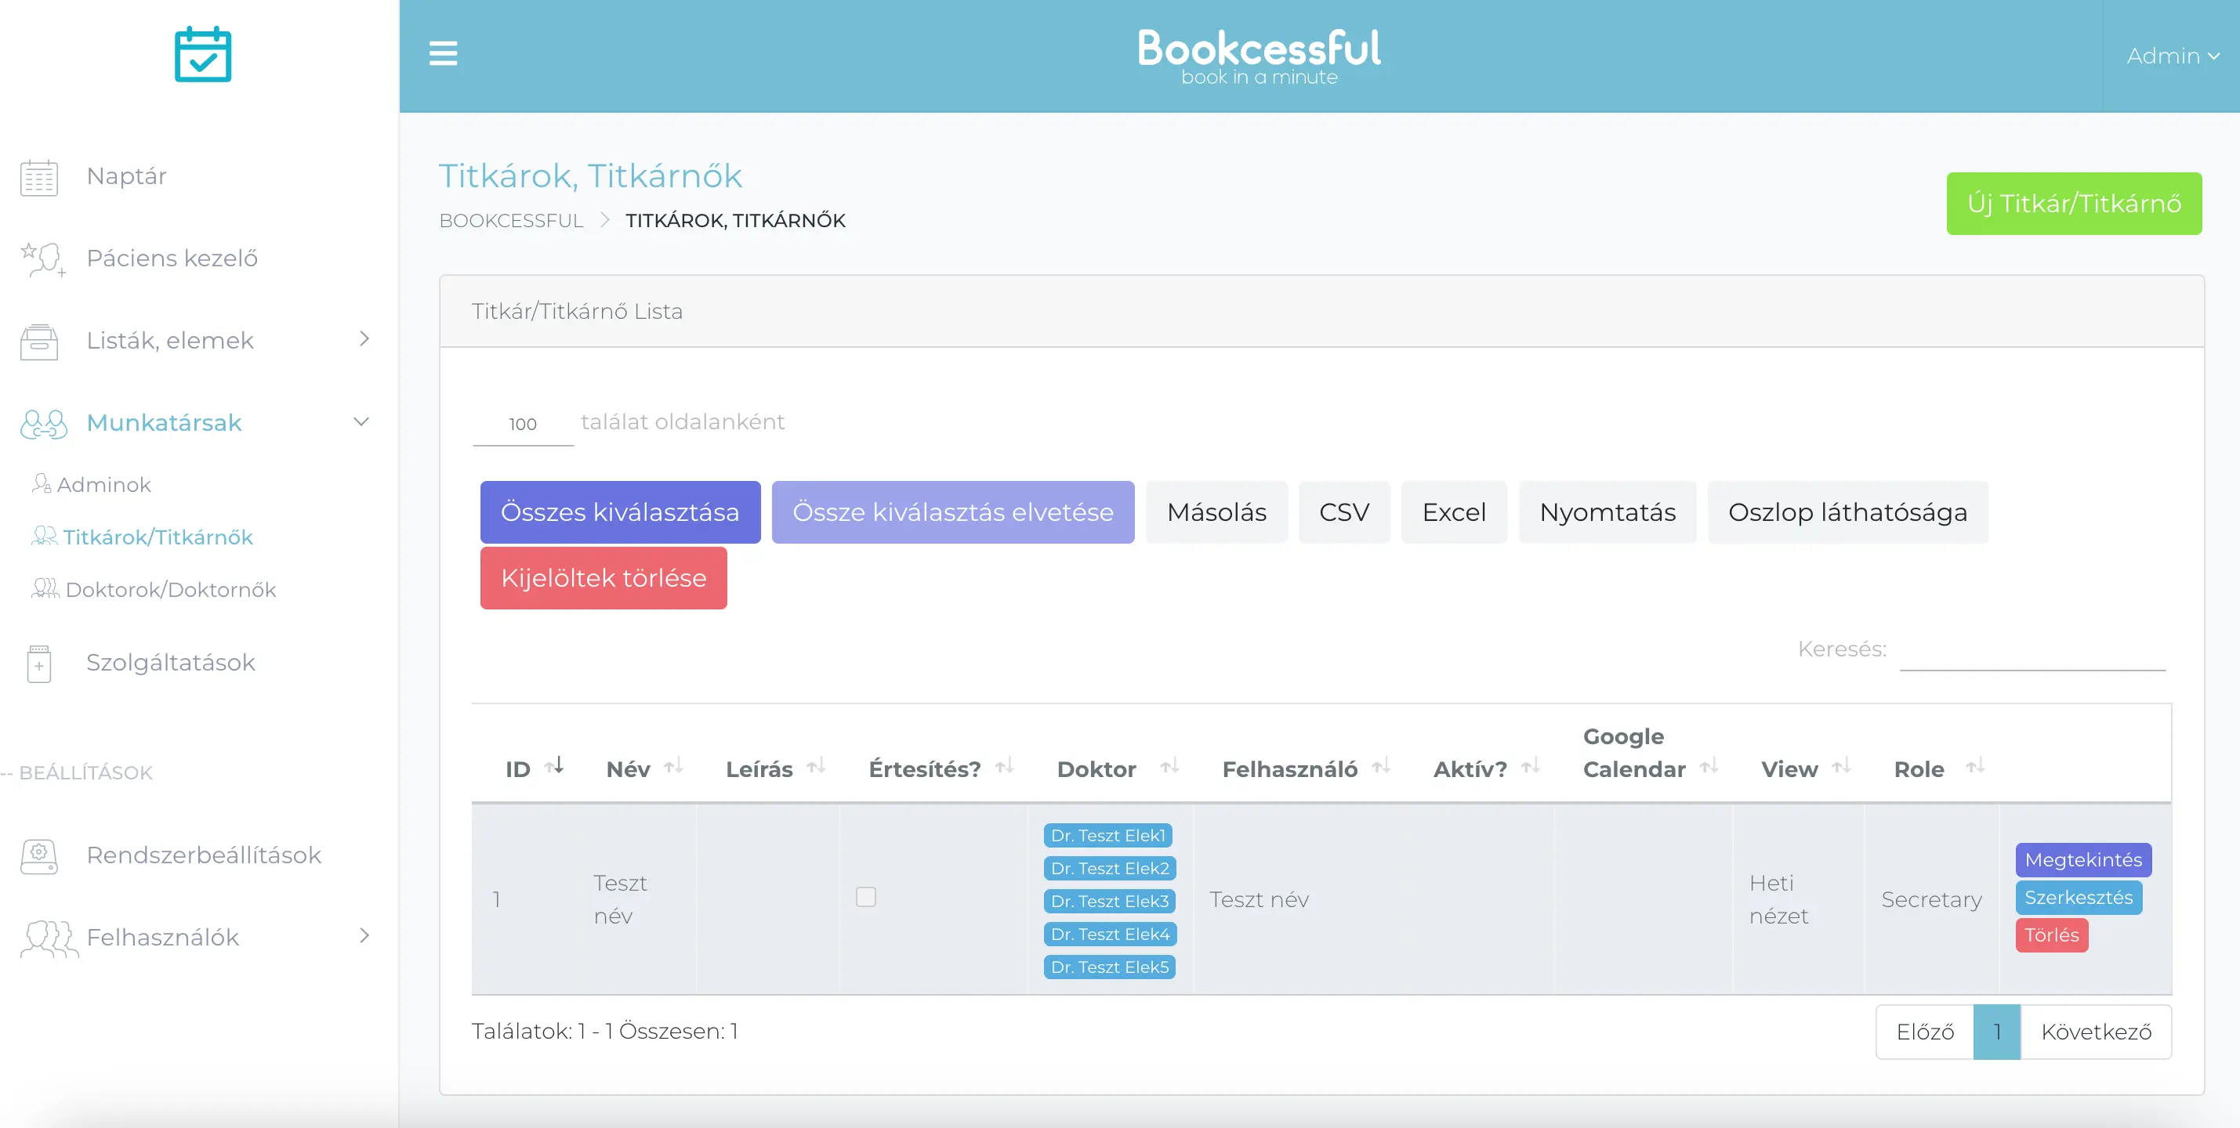Click the Páciens kezelő sidebar icon
Screen dimensions: 2240x1128
(42, 259)
